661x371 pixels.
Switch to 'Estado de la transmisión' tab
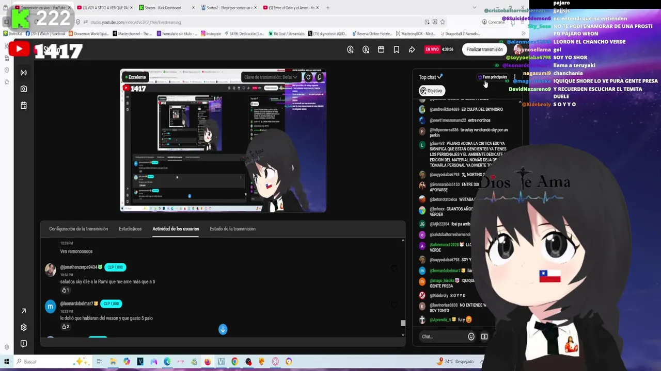(x=232, y=229)
